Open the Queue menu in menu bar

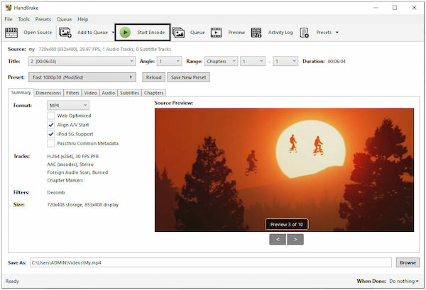coord(64,19)
